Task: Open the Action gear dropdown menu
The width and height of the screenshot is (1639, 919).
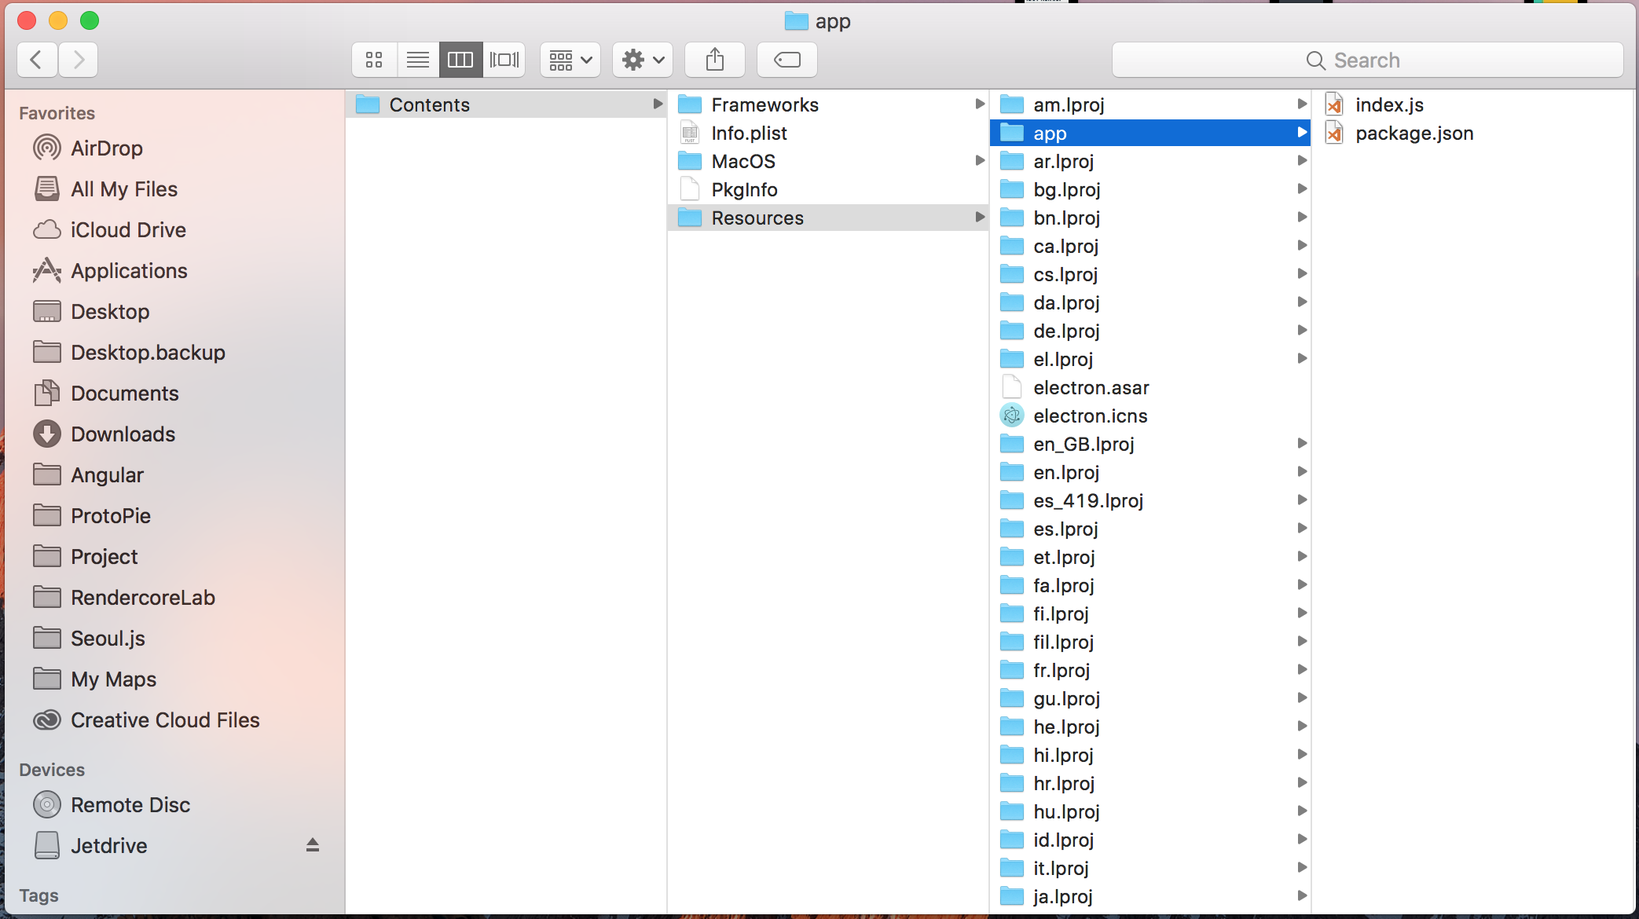Action: (642, 60)
